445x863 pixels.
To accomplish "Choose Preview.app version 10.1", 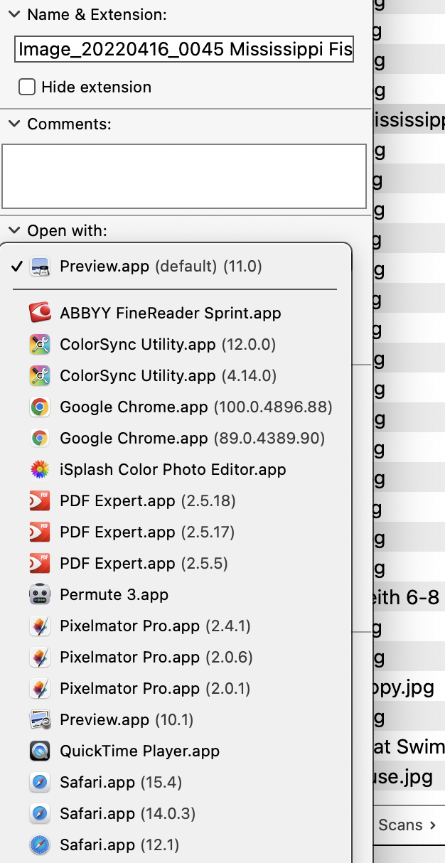I will tap(127, 719).
